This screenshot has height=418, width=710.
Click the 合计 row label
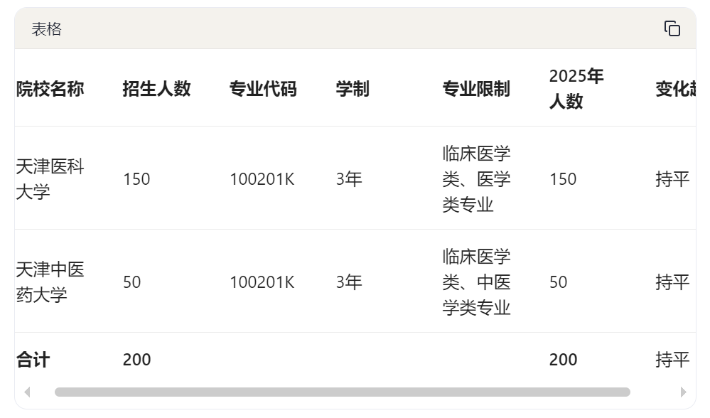click(33, 360)
